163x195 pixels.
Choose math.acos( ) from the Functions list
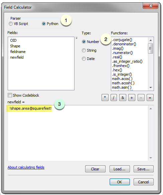122,79
